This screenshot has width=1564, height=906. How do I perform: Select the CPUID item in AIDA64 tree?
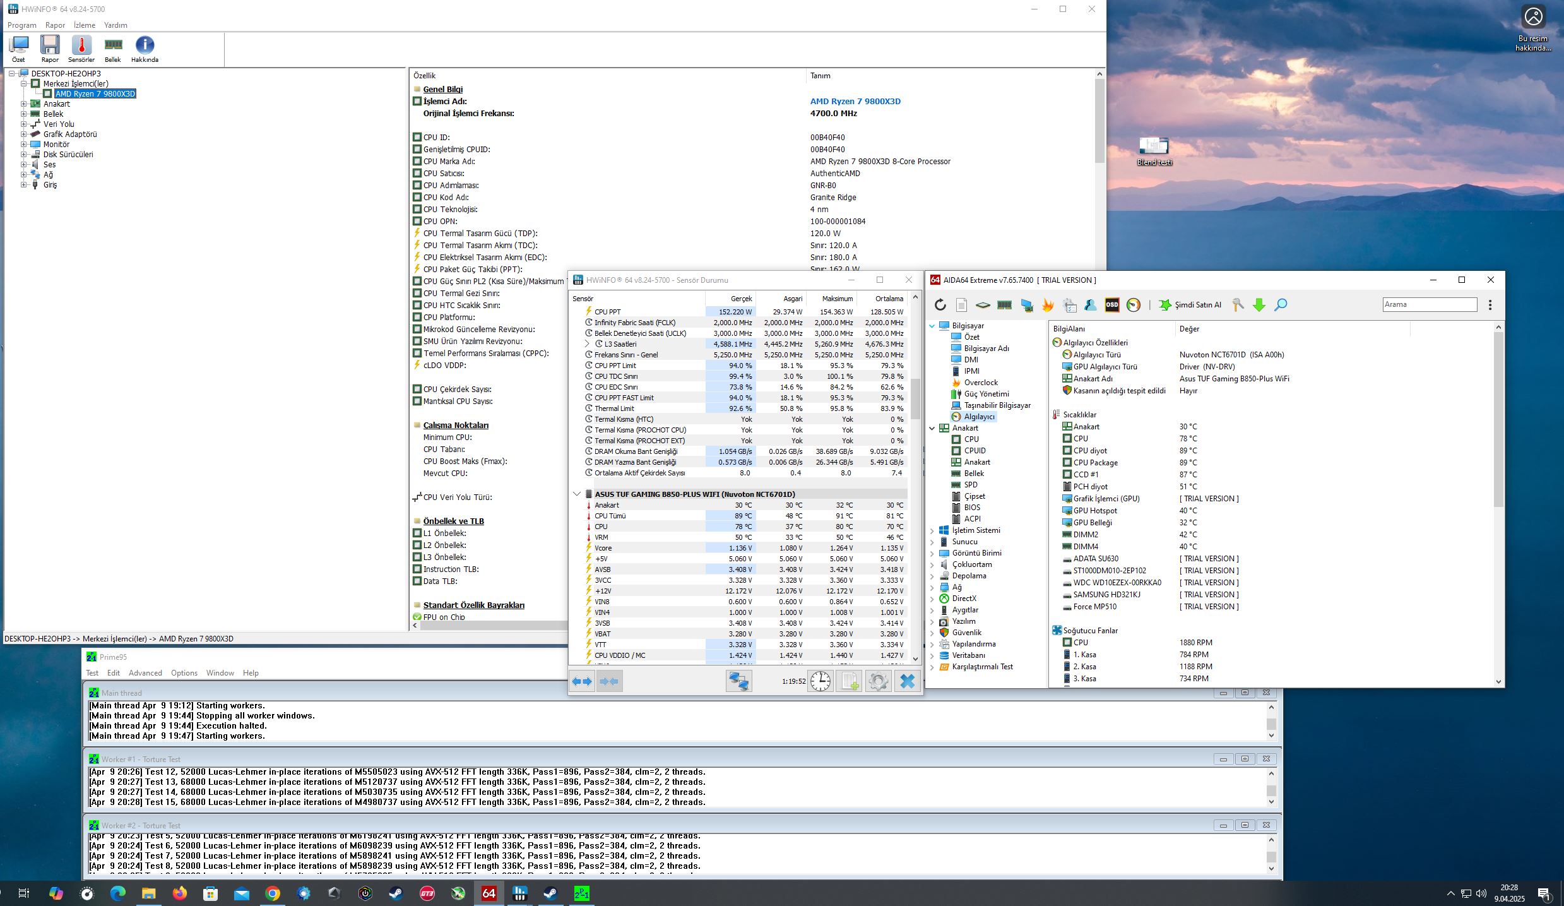pyautogui.click(x=975, y=451)
